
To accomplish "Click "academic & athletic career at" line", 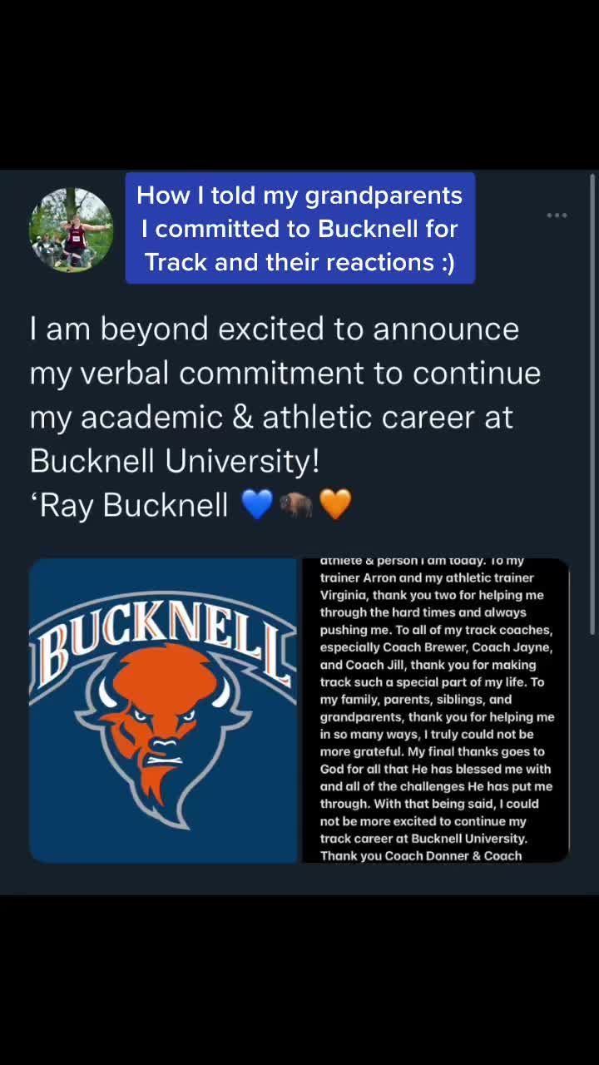I will click(x=271, y=417).
